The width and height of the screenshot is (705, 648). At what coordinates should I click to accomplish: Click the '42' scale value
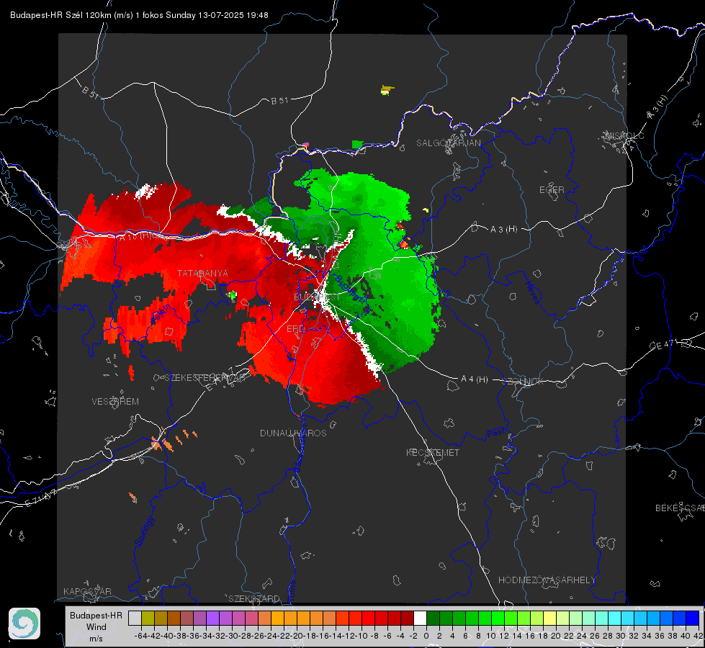pos(699,636)
